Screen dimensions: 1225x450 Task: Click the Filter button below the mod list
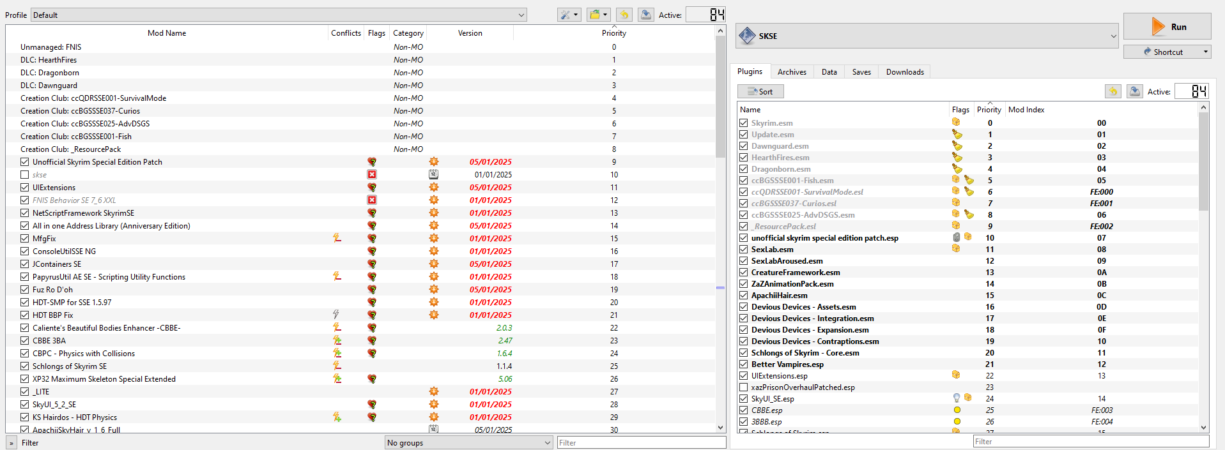(x=30, y=442)
